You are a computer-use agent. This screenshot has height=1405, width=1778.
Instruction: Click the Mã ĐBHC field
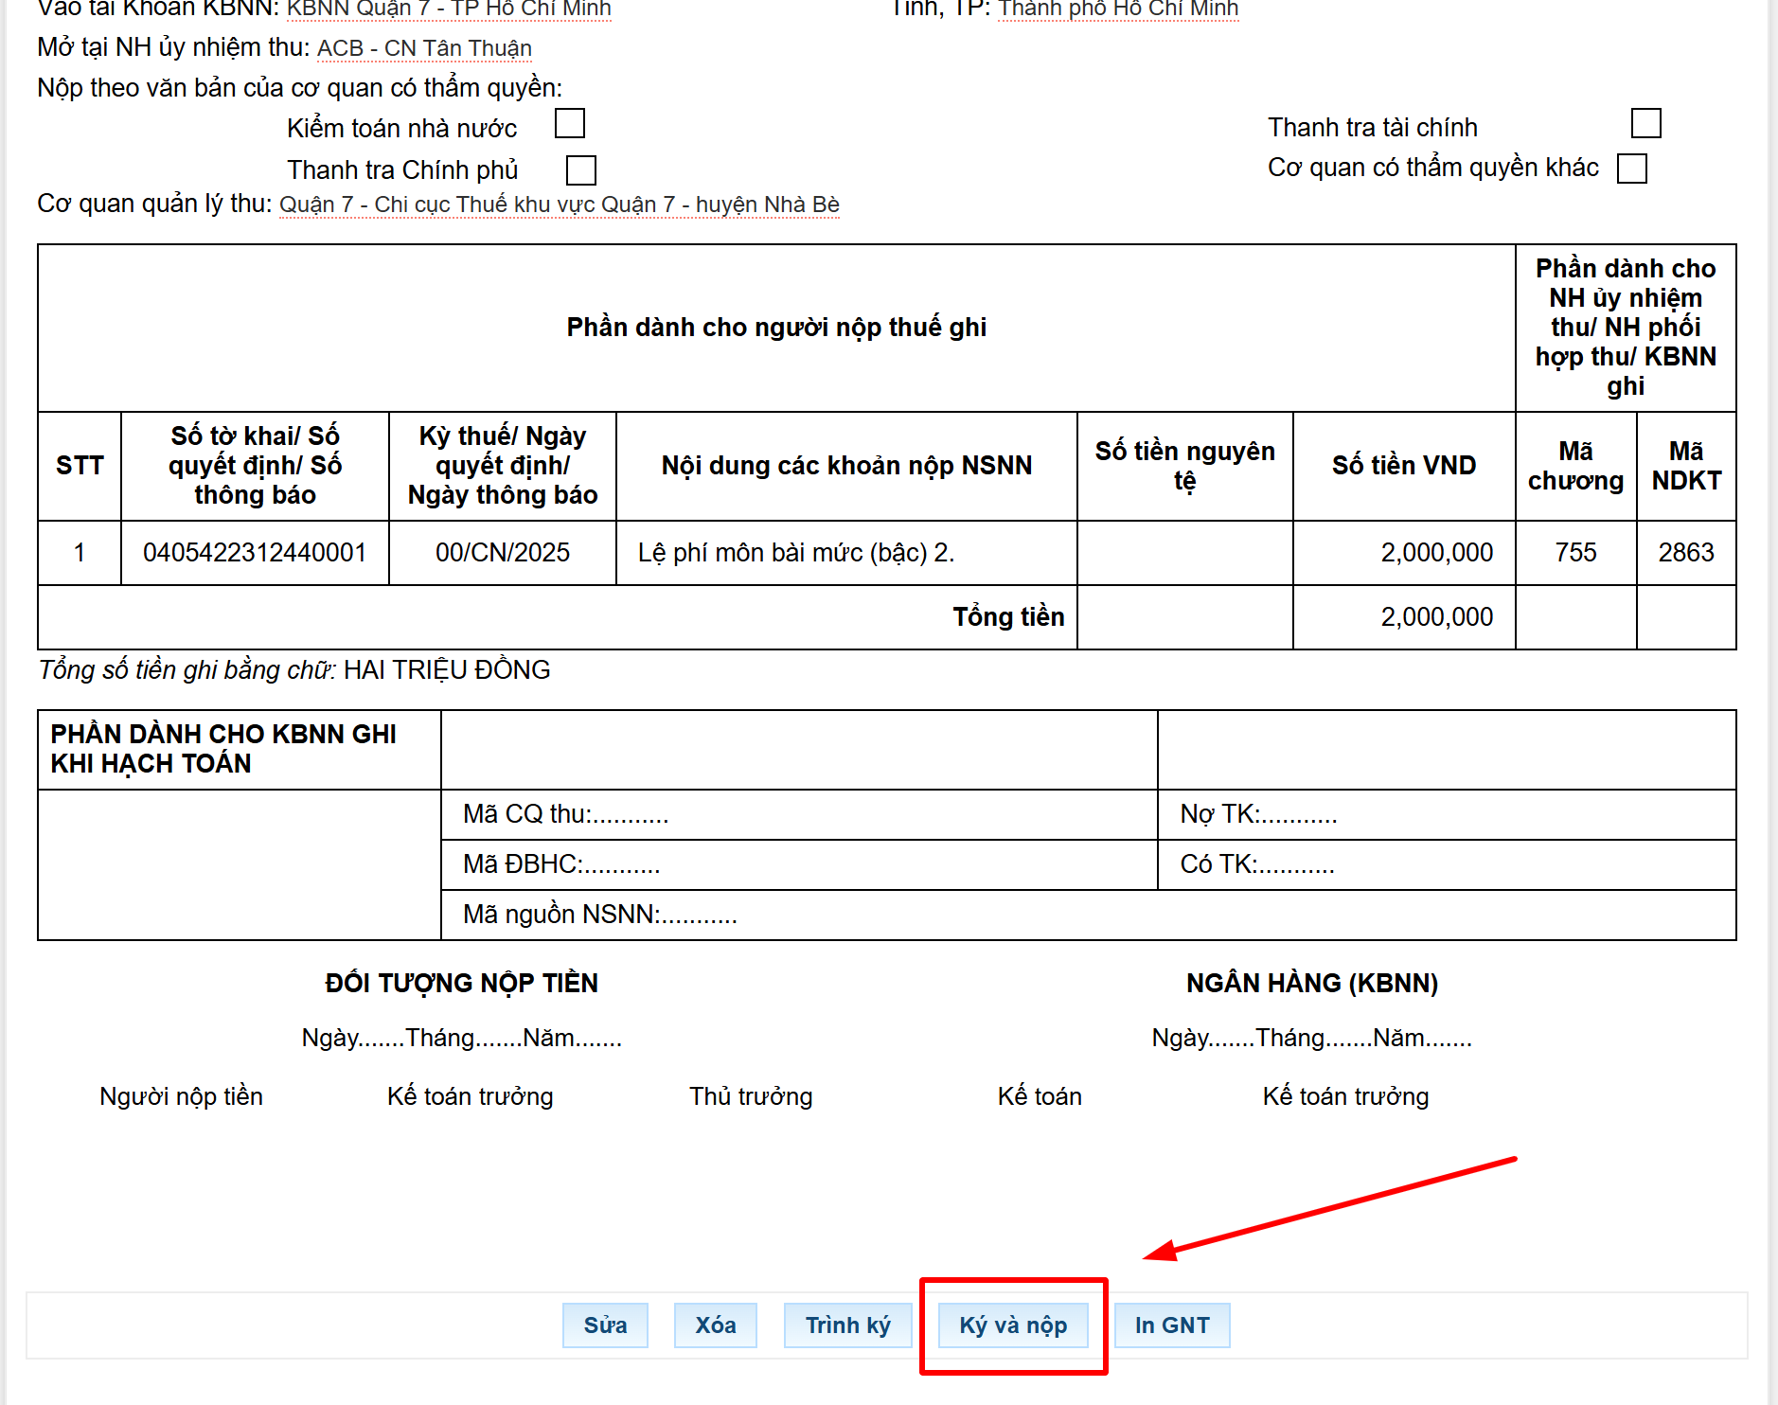(799, 864)
